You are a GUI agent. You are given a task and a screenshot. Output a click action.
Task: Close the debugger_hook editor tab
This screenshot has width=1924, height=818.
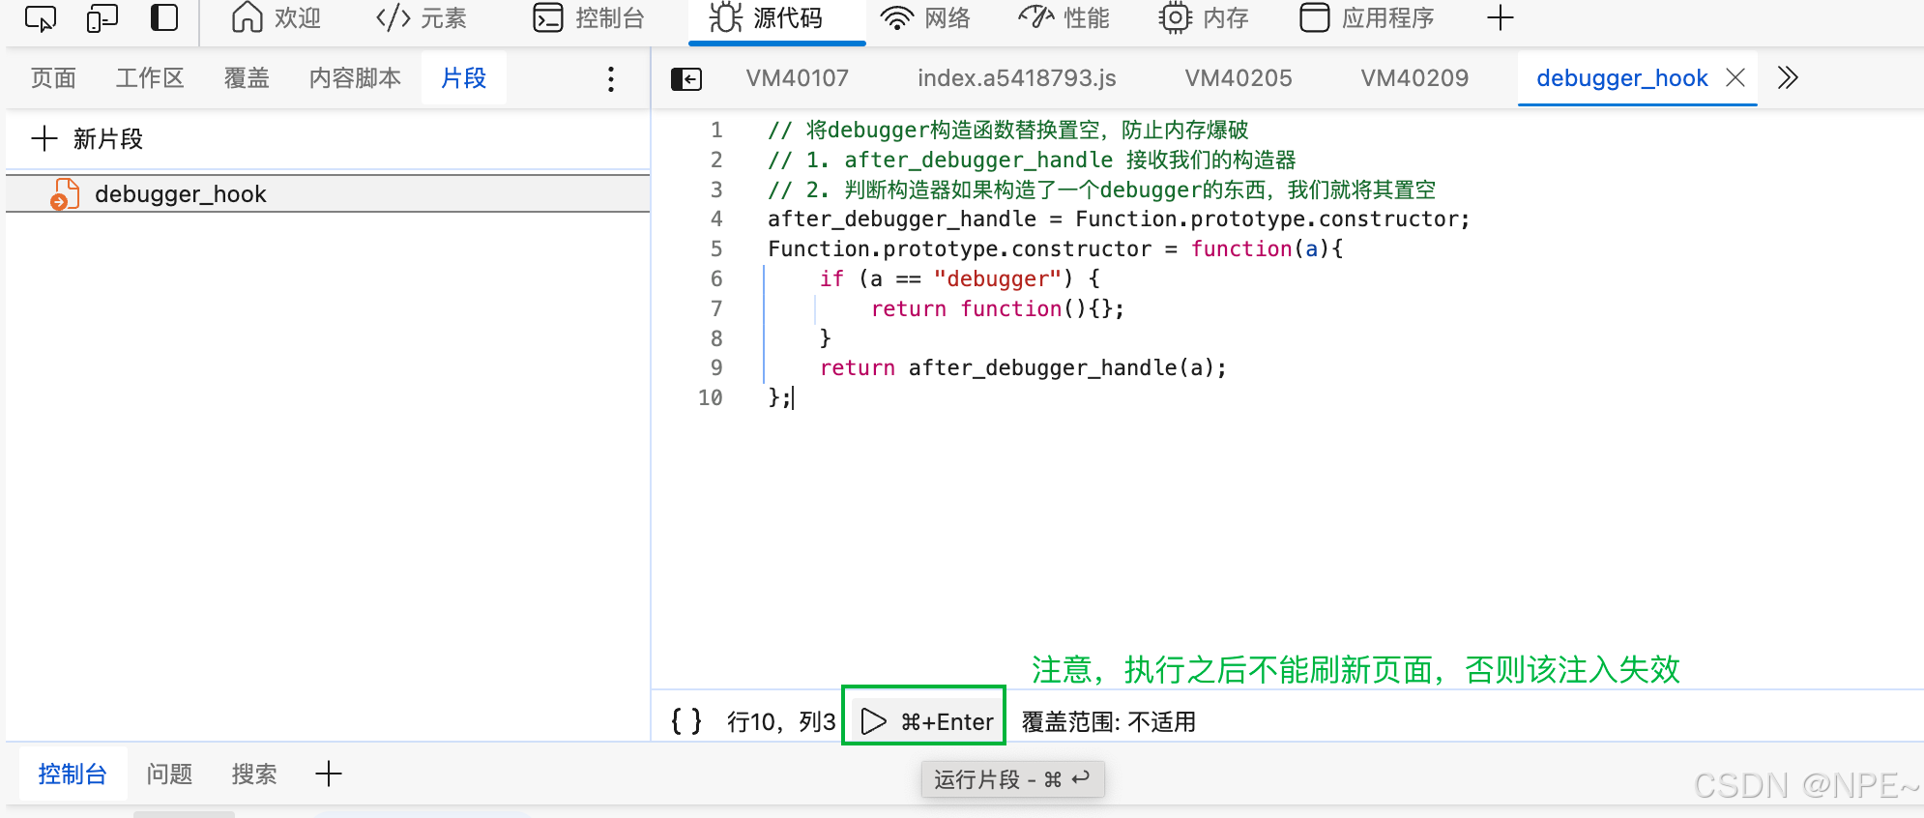[x=1735, y=77]
